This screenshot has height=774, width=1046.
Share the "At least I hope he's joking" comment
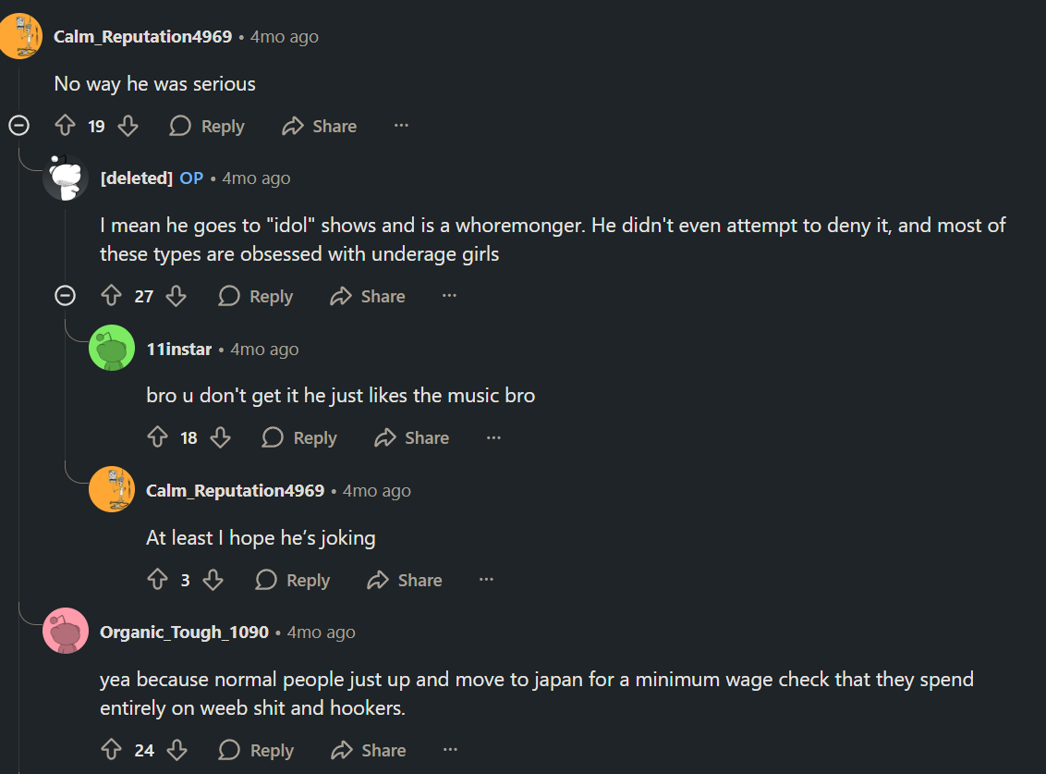coord(404,580)
